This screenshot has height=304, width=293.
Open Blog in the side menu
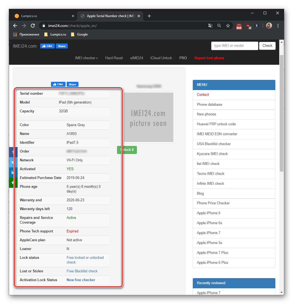tap(234, 194)
